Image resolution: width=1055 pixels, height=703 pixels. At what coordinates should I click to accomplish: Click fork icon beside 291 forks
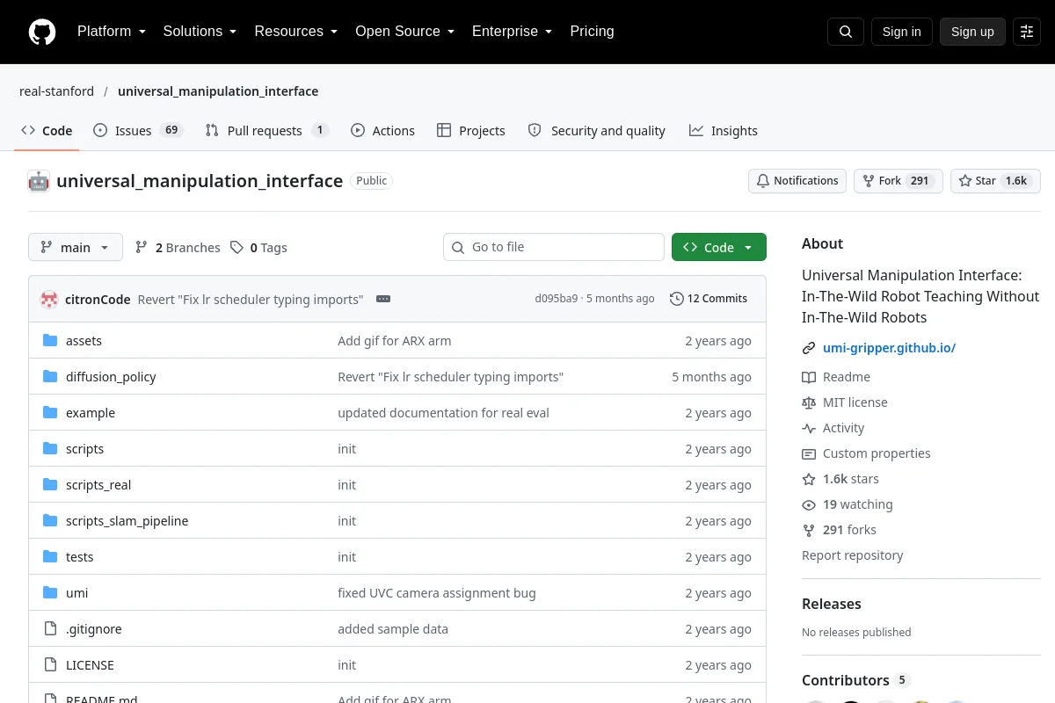point(809,530)
